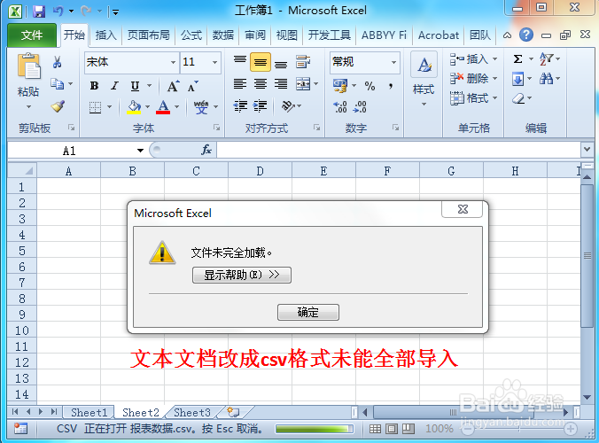Click the Decrease Indent icon

tap(241, 105)
